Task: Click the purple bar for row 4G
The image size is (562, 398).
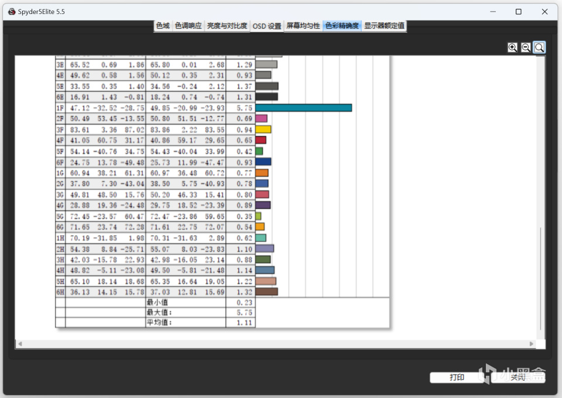Action: click(263, 205)
